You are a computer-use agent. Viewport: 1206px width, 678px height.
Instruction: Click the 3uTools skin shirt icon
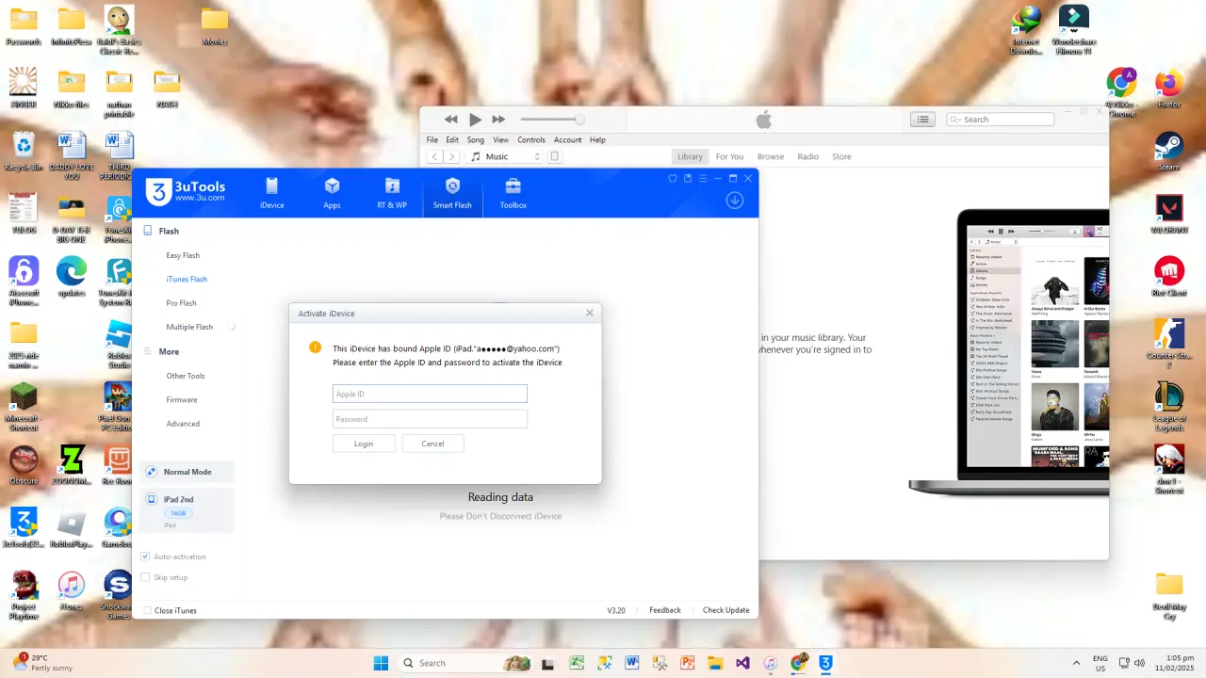click(673, 178)
